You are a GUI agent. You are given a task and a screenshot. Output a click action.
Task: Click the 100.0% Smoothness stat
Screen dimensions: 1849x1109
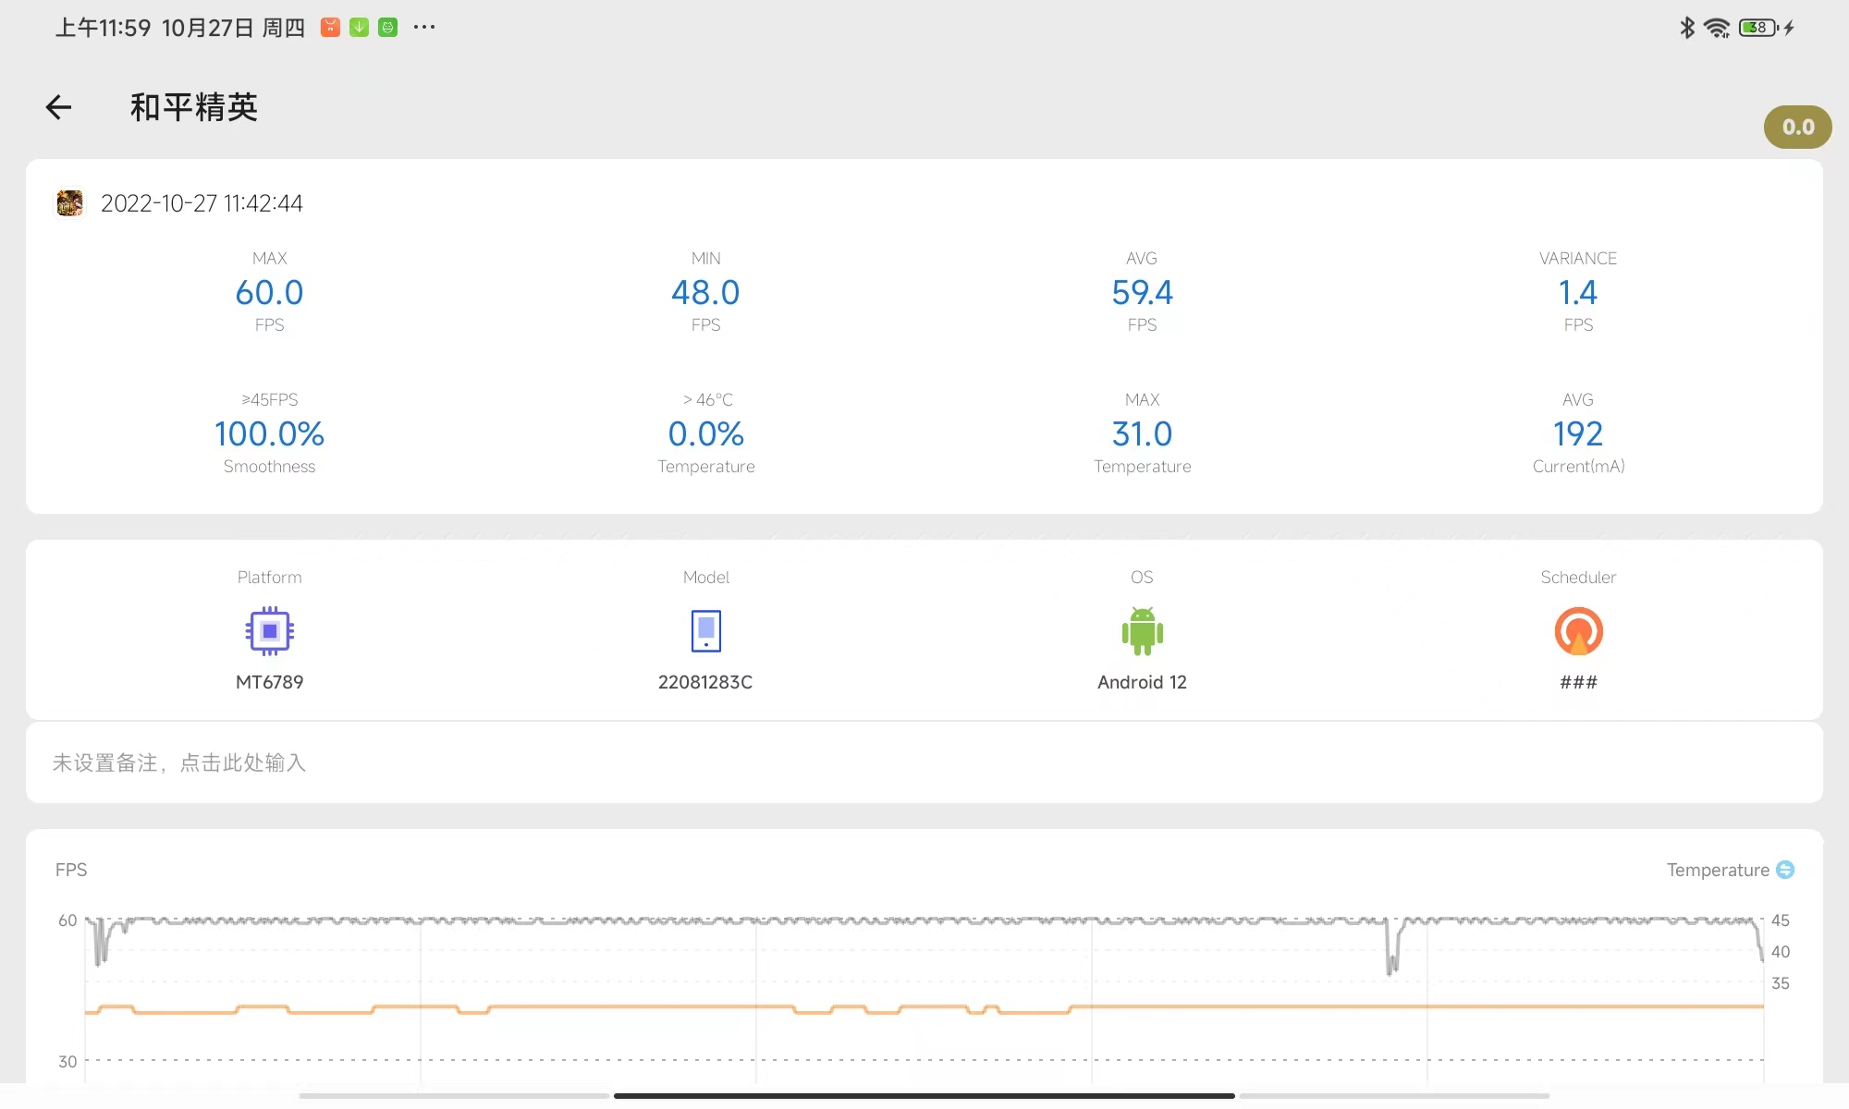tap(269, 434)
